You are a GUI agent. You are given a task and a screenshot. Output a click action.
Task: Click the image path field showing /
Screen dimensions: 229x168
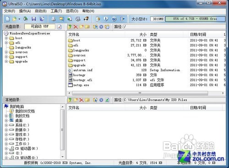174,27
